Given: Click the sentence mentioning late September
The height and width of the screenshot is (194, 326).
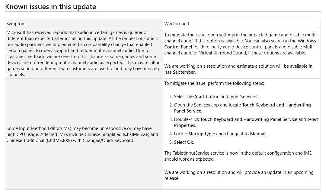Looking at the screenshot, I should point(238,69).
